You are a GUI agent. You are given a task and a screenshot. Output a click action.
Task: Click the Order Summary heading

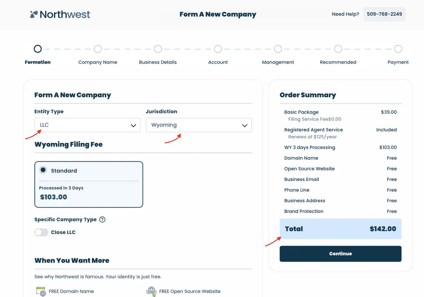coord(308,95)
